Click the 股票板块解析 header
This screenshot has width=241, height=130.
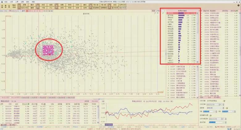coord(182,11)
